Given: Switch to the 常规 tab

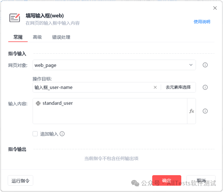Looking at the screenshot, I should [x=18, y=37].
